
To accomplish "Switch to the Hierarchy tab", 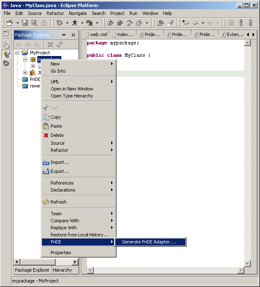I will (x=62, y=270).
